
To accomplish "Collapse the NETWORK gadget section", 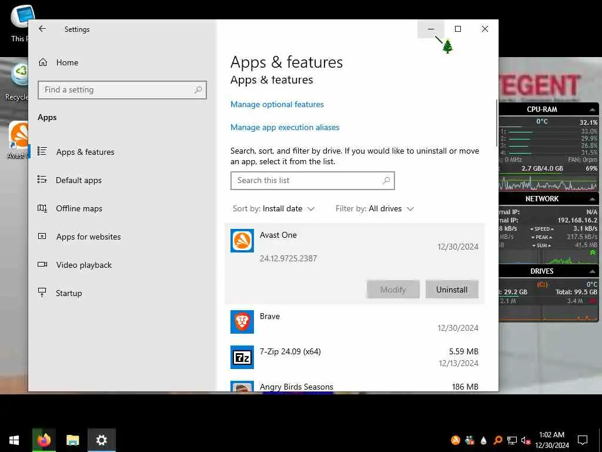I will point(593,199).
